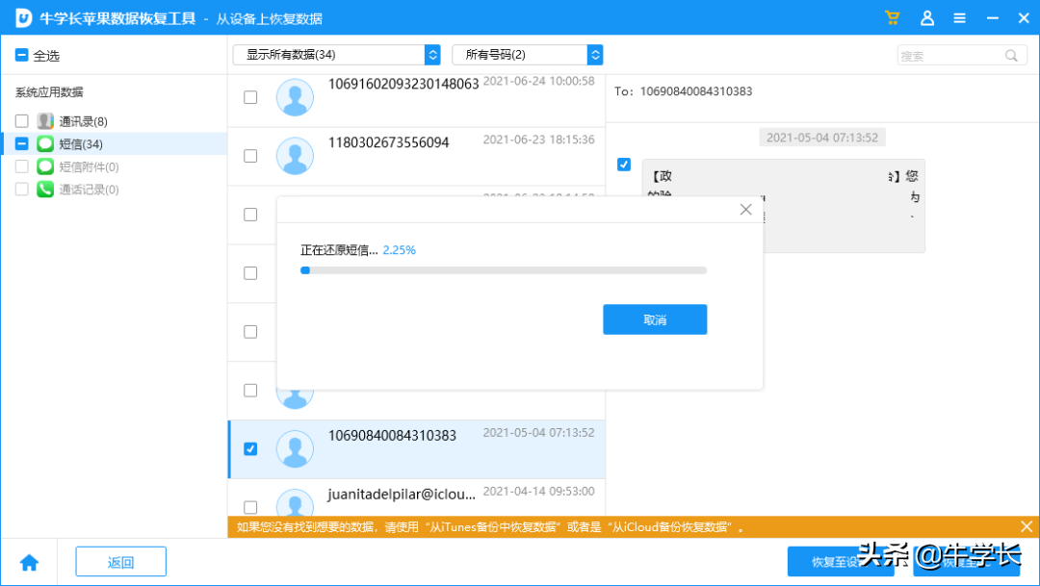Open the user account icon
The height and width of the screenshot is (586, 1040).
click(x=926, y=17)
